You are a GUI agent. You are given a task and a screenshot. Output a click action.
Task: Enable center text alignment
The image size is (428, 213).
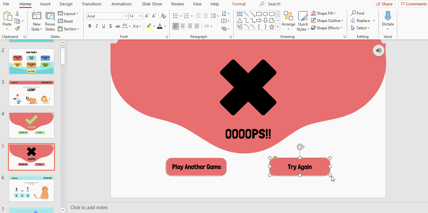click(x=183, y=26)
